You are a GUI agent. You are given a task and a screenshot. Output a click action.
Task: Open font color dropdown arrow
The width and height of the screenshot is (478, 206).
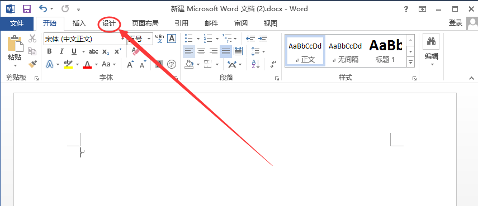96,64
